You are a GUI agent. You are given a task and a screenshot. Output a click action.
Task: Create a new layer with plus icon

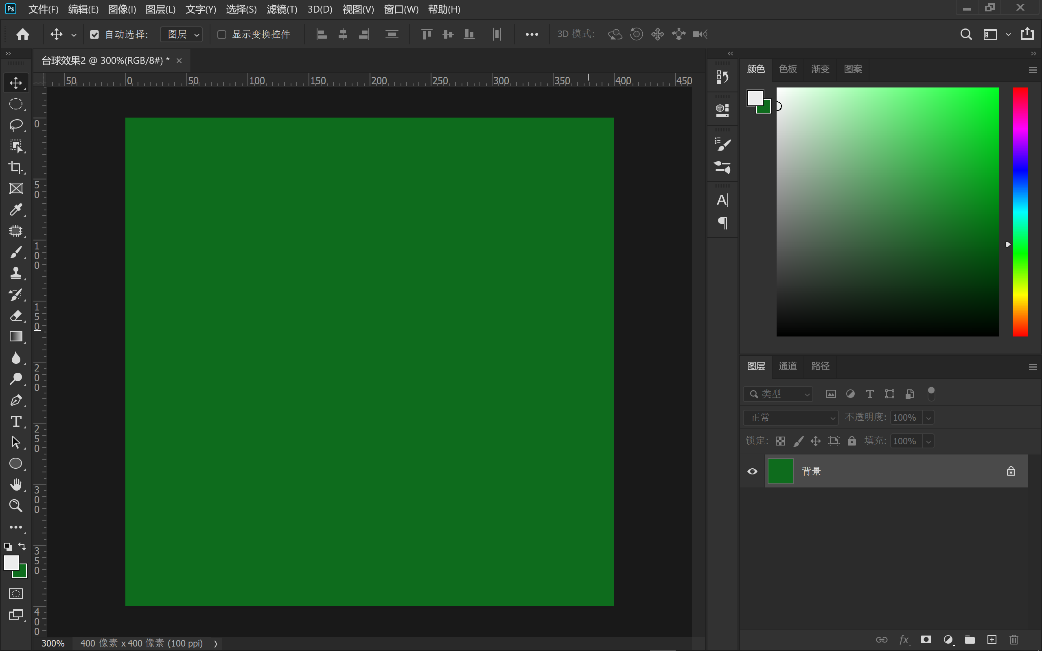point(992,639)
